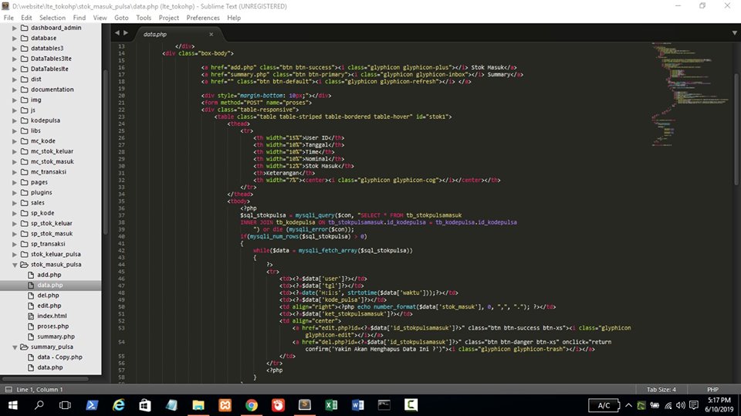Toggle side panel switcher icon in status bar
Viewport: 741px width, 416px height.
pyautogui.click(x=8, y=389)
